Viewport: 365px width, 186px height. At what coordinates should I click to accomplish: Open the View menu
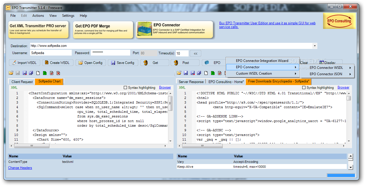pyautogui.click(x=53, y=16)
